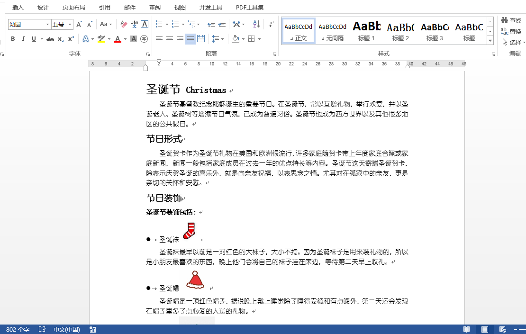Viewport: 526px width, 334px height.
Task: Increase font size with grow icon
Action: coord(79,24)
